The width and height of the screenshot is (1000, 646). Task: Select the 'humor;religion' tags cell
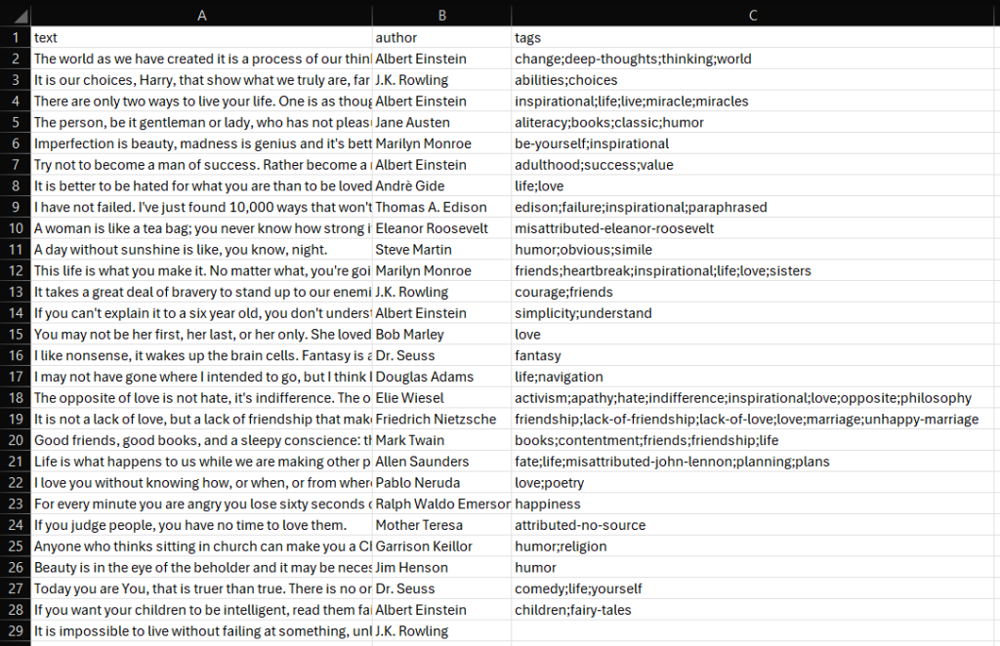[586, 545]
